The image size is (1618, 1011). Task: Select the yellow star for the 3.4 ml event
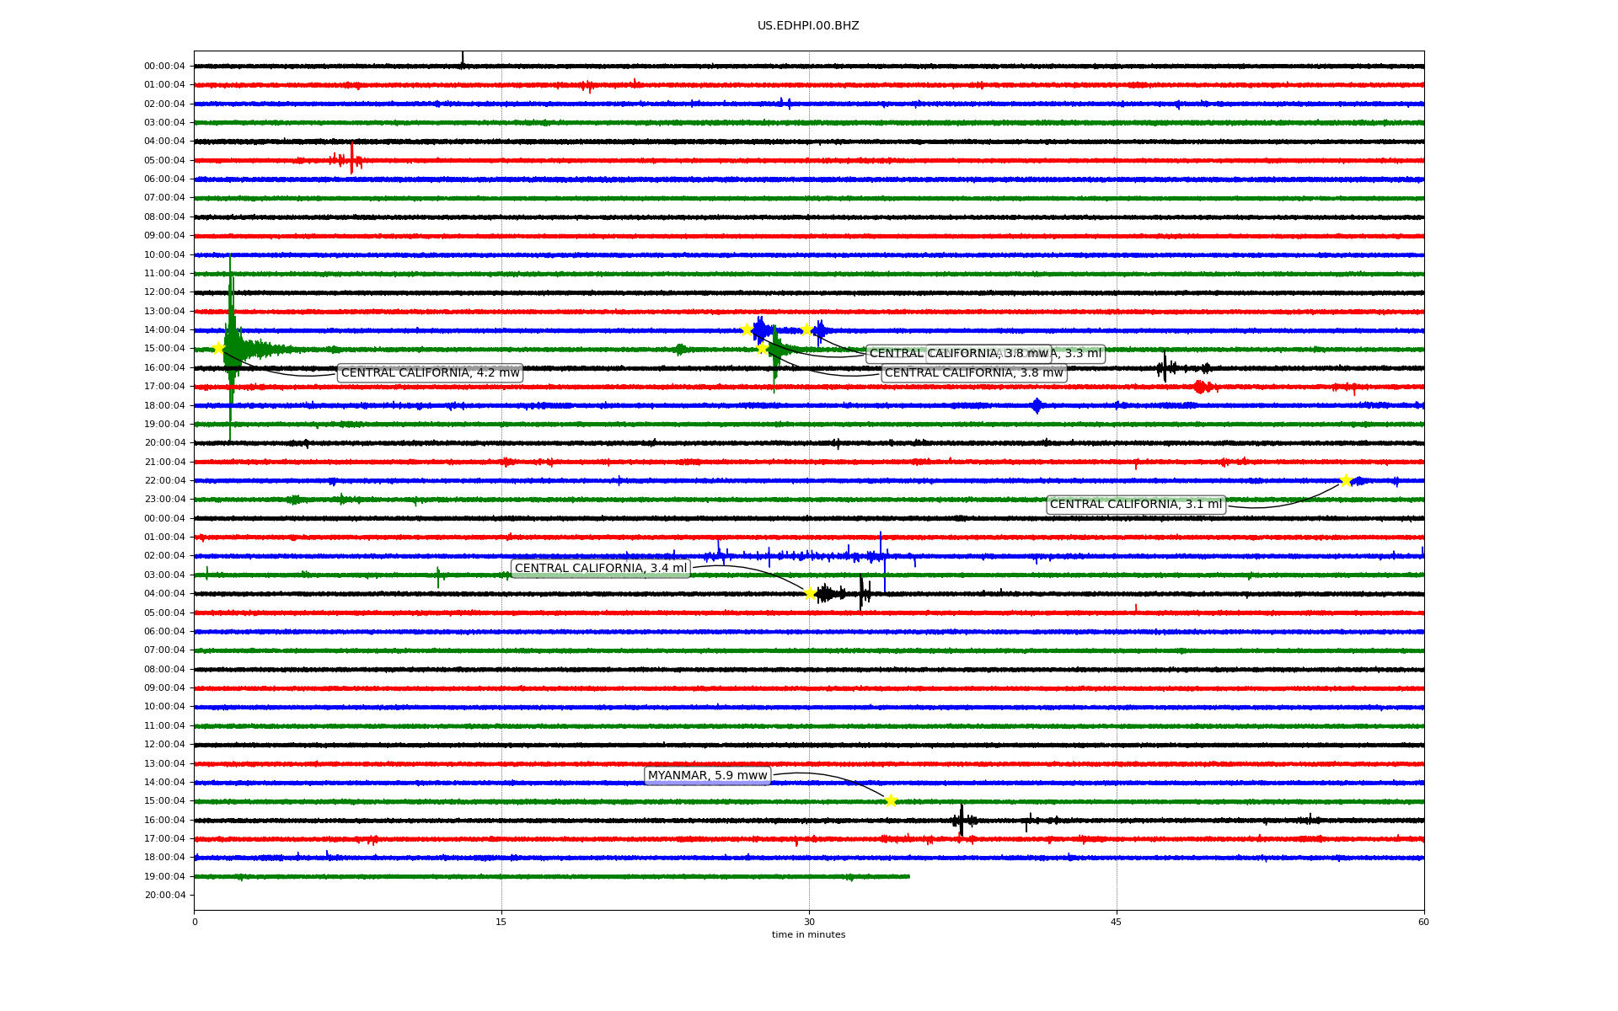[810, 593]
